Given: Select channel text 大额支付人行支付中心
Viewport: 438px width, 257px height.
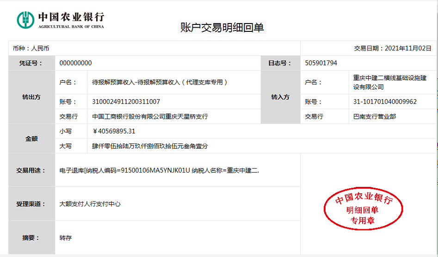Looking at the screenshot, I should coord(90,204).
